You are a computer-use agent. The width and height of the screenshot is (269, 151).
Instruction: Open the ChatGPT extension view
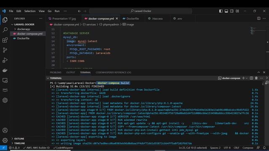(5, 100)
